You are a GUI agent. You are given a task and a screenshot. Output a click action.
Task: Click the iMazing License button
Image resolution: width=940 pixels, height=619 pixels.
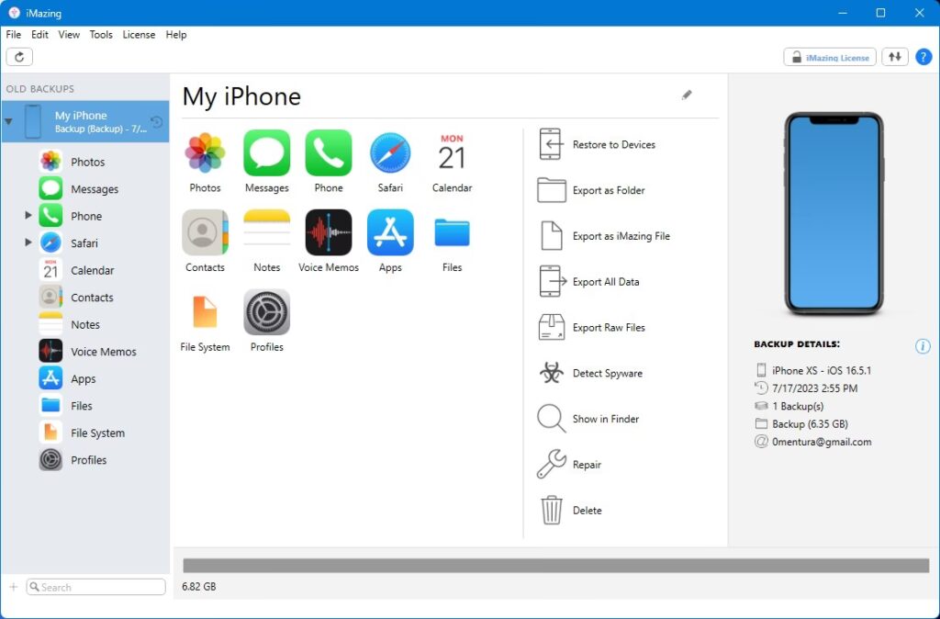pyautogui.click(x=830, y=57)
